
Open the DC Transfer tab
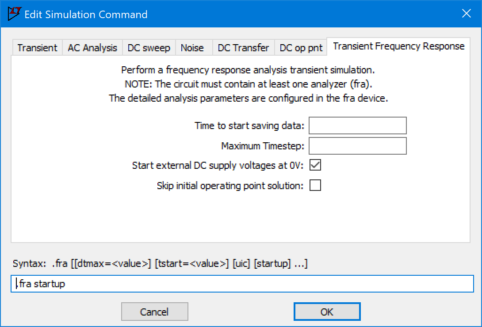point(243,48)
